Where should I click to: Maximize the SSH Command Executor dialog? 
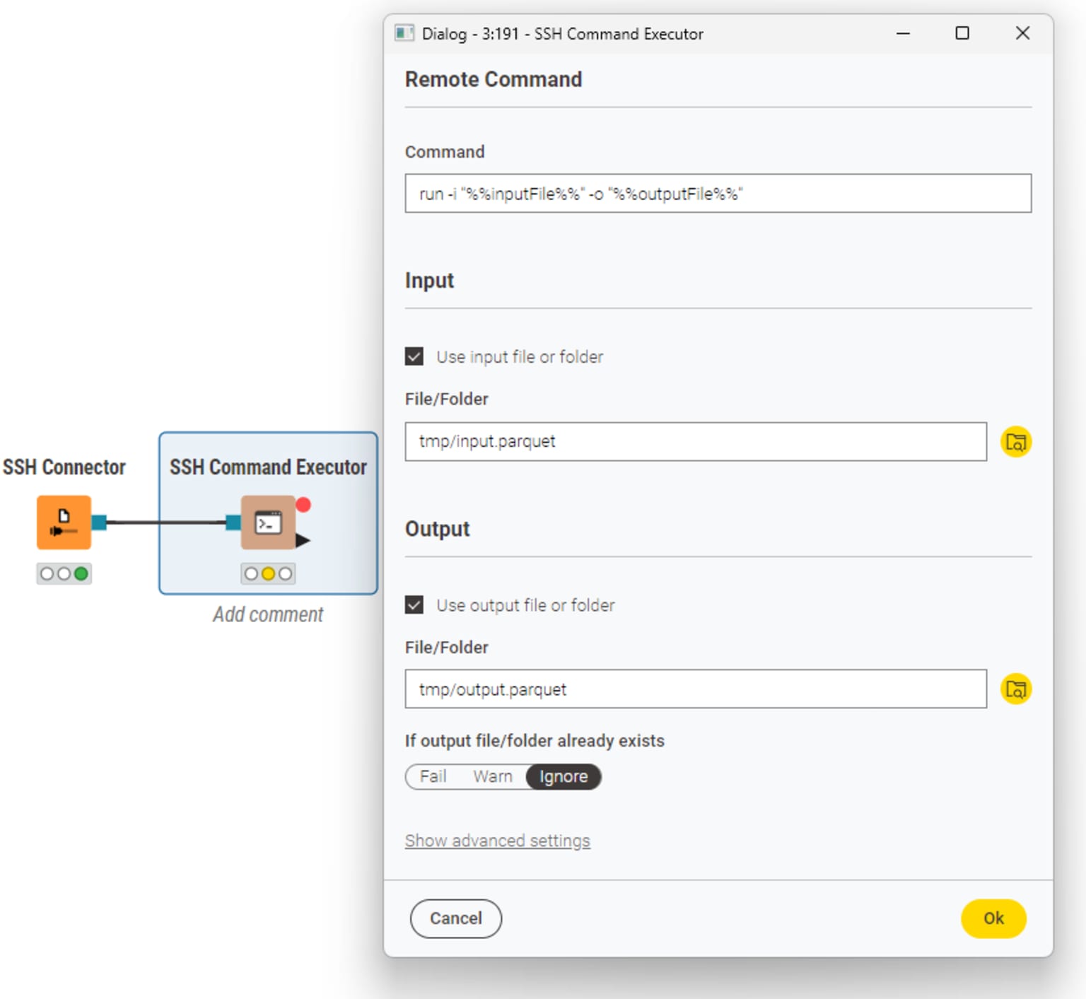pyautogui.click(x=962, y=33)
